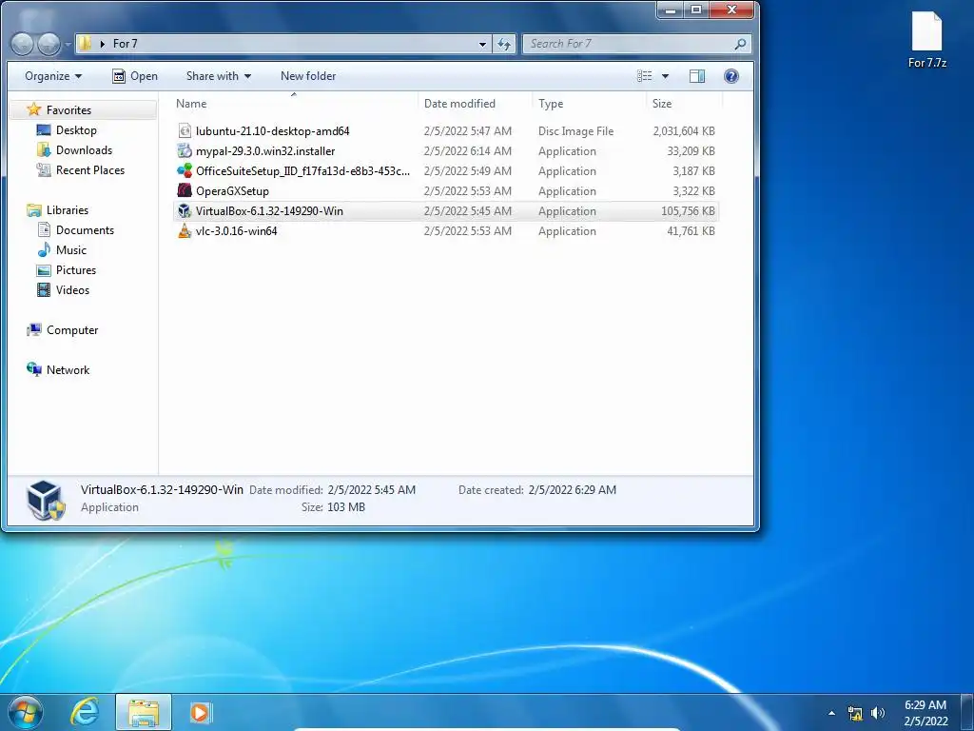
Task: Click the vlc traffic cone file icon
Action: point(185,230)
